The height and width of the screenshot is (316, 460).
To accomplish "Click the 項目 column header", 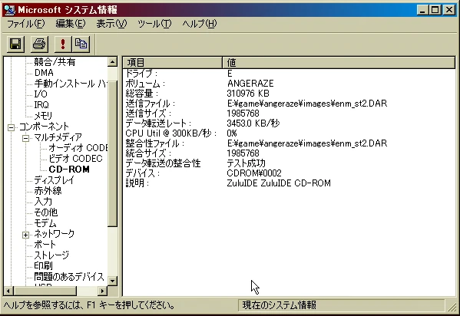I will coord(173,62).
